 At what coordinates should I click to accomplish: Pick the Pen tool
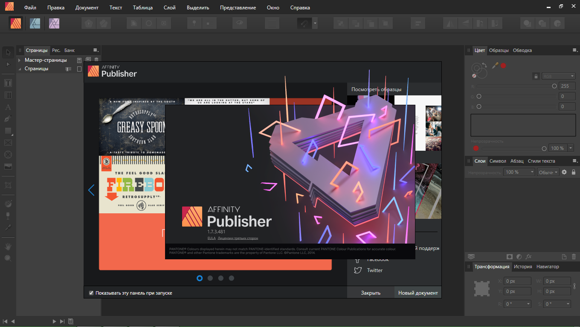8,119
